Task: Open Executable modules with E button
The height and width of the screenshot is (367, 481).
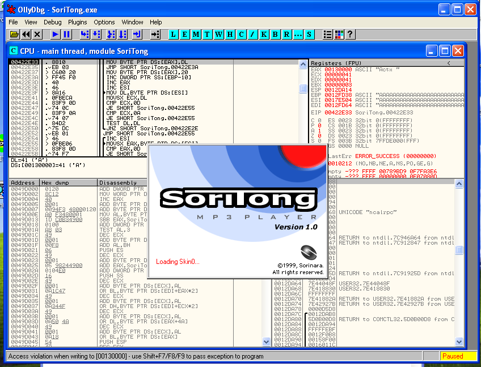Action: (x=184, y=35)
